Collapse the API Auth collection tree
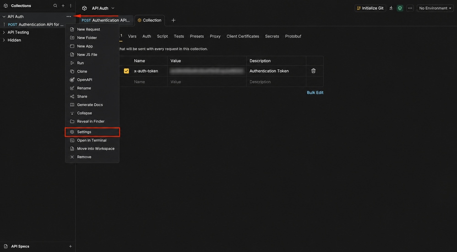Image resolution: width=457 pixels, height=252 pixels. point(4,16)
